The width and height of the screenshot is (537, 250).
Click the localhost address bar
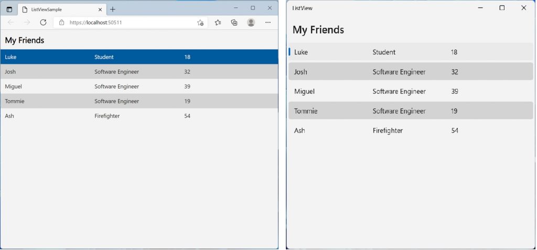coord(131,23)
